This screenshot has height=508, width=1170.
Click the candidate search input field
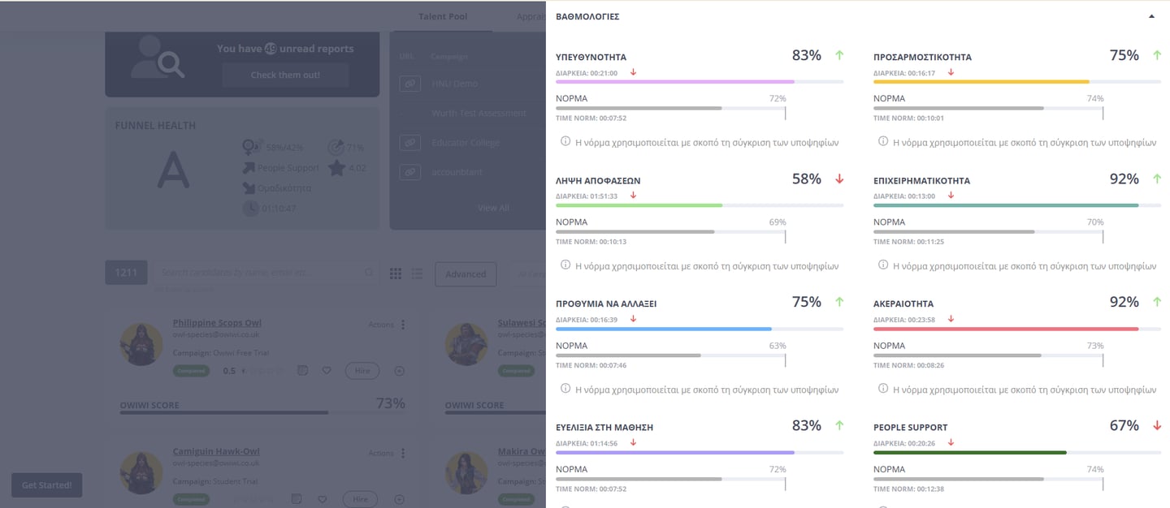pyautogui.click(x=260, y=273)
